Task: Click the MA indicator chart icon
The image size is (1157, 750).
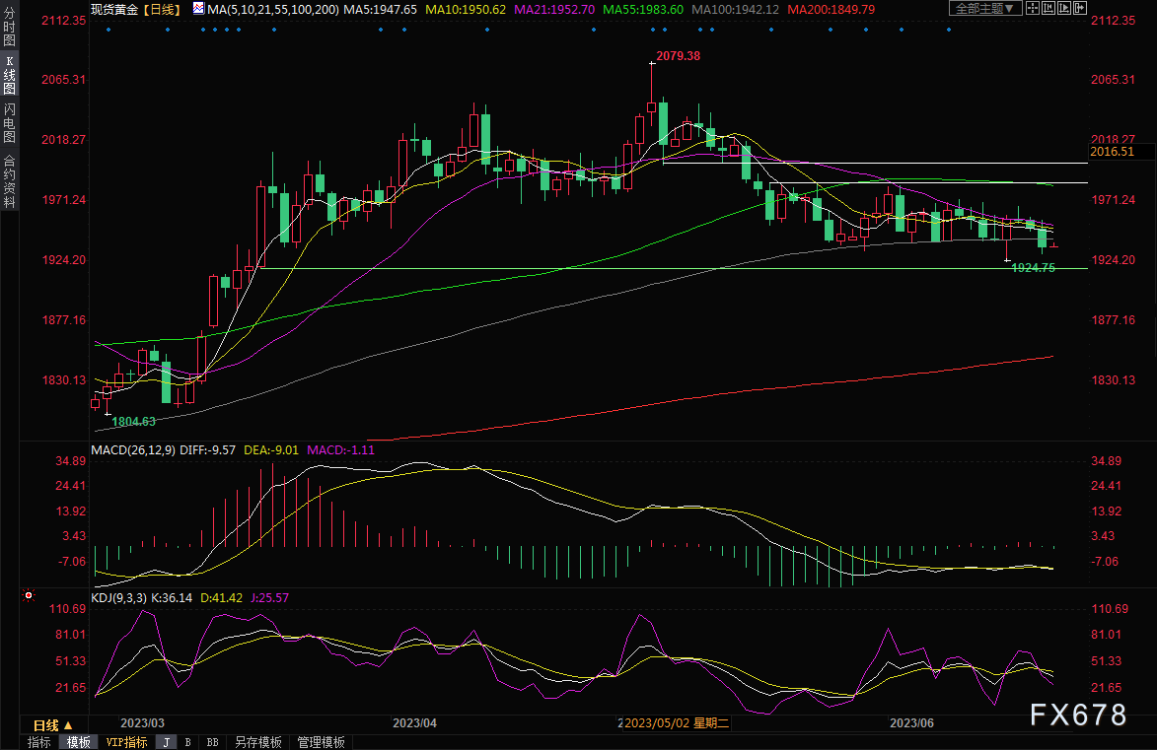Action: click(x=198, y=9)
